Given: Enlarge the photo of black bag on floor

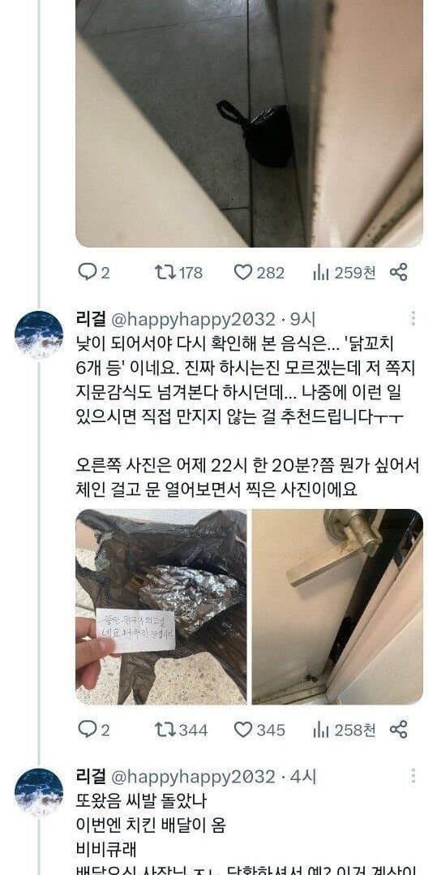Looking at the screenshot, I should [x=249, y=123].
